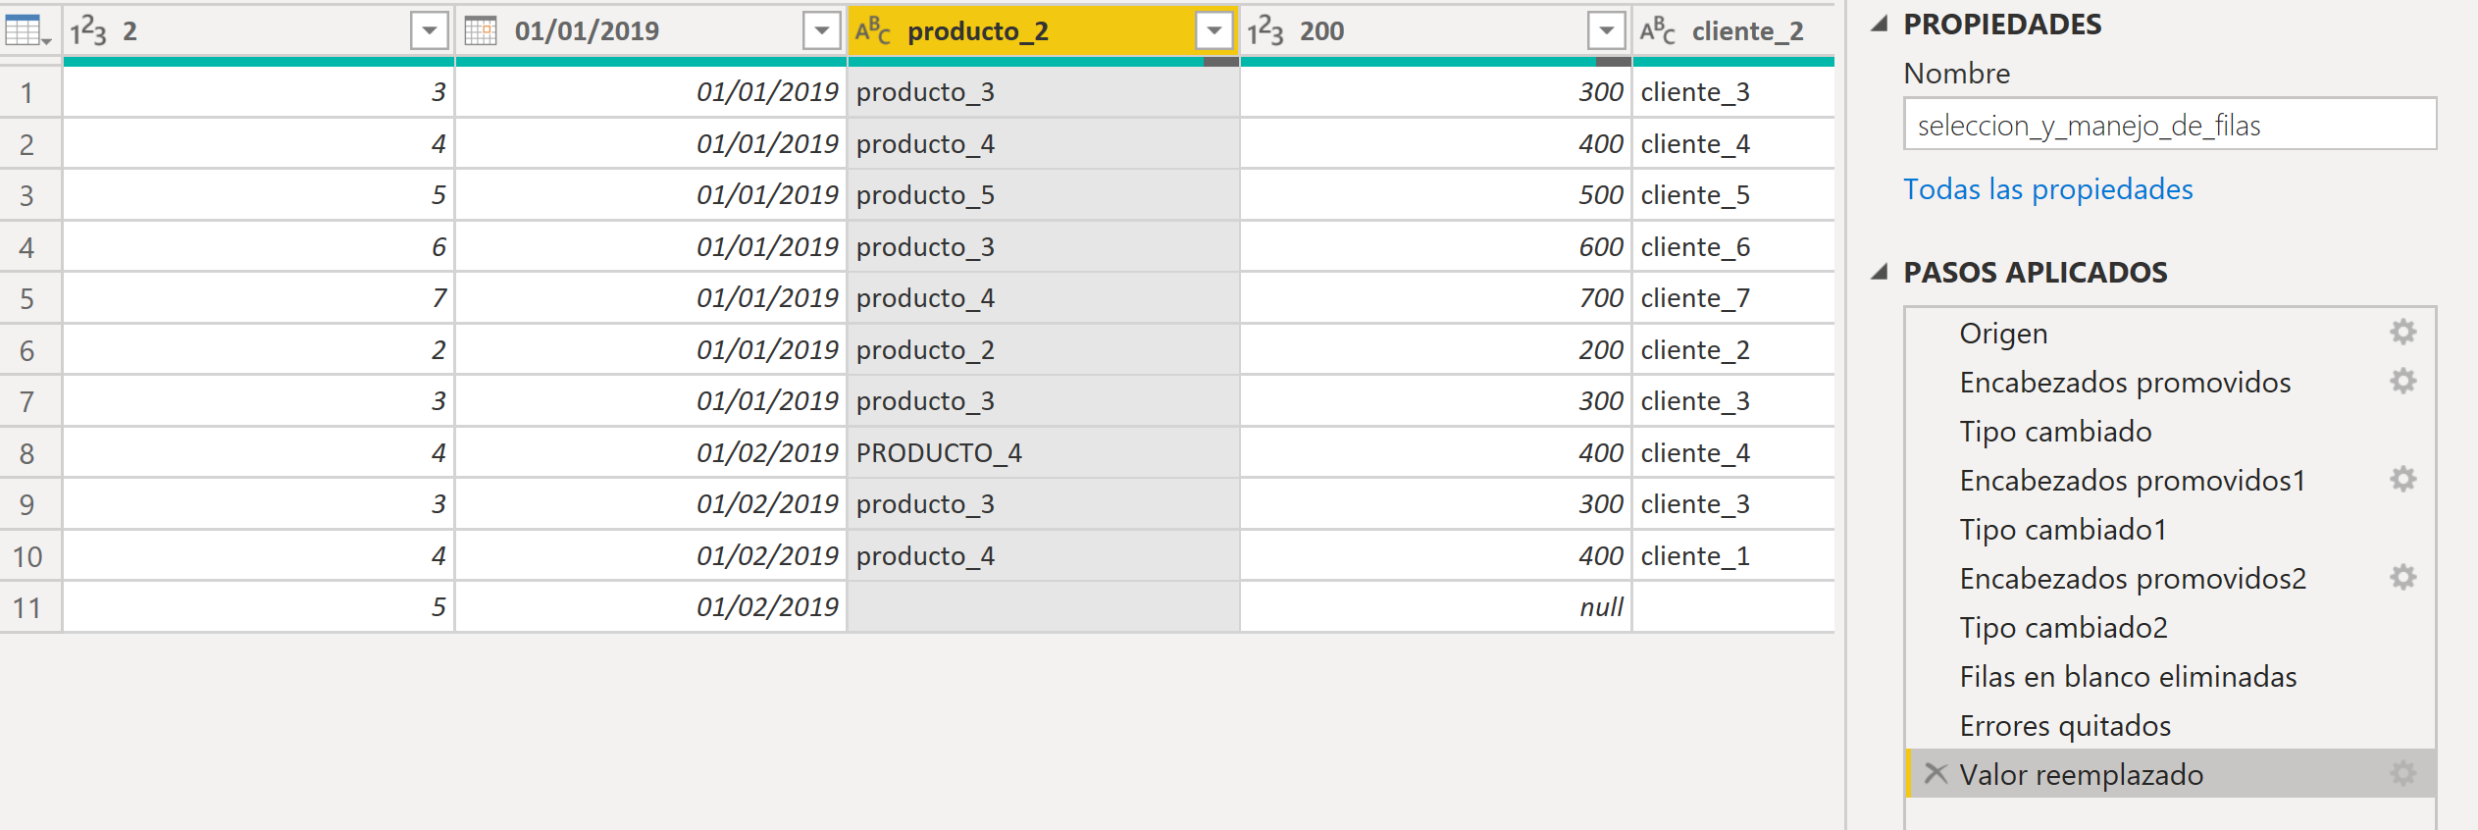The height and width of the screenshot is (830, 2478).
Task: Collapse the PASOS APLICADOS section
Action: coord(1880,272)
